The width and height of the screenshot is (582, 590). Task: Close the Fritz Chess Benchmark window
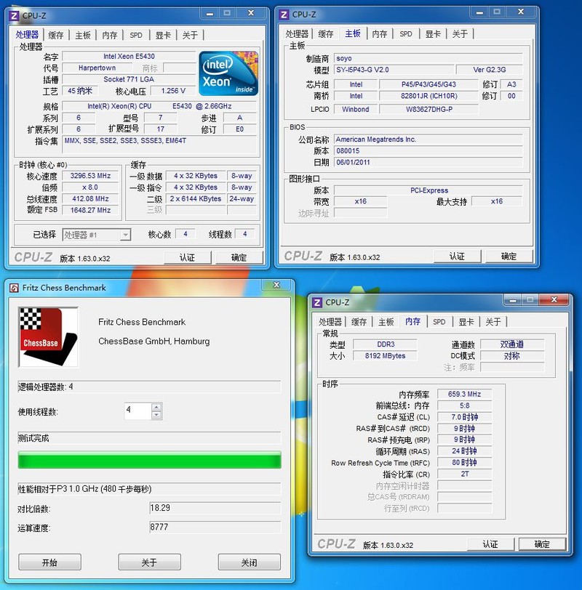coord(276,285)
